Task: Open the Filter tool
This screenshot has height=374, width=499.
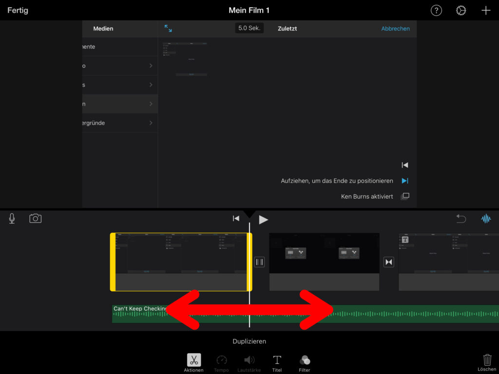Action: (x=305, y=363)
